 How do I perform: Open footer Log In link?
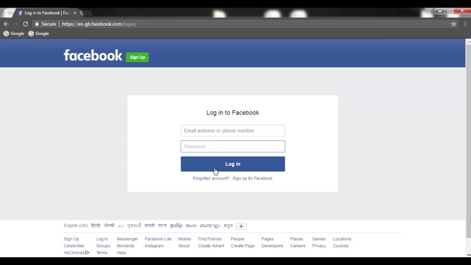pyautogui.click(x=102, y=239)
